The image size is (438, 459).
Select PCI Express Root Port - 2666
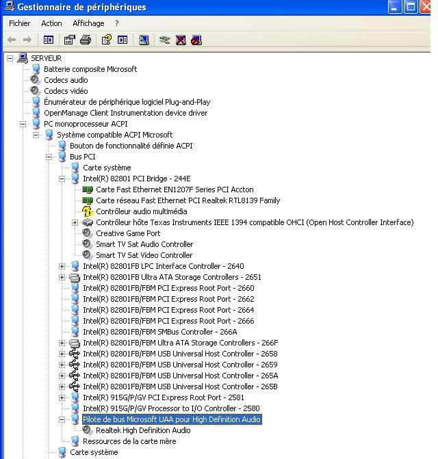click(x=168, y=321)
